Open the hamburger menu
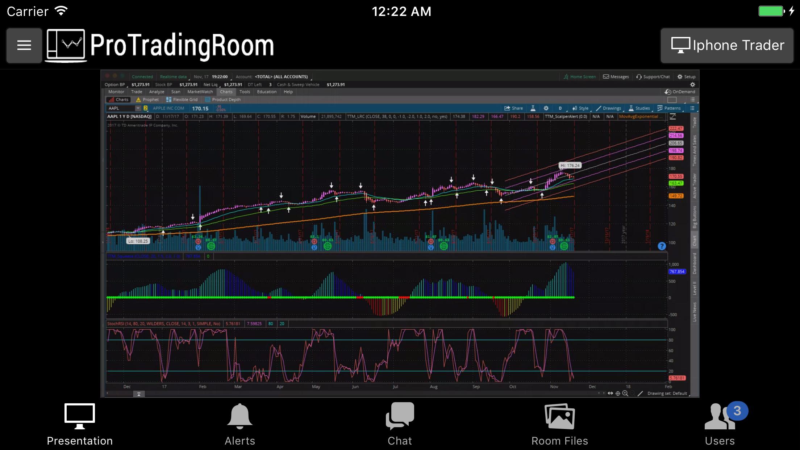800x450 pixels. pos(24,46)
